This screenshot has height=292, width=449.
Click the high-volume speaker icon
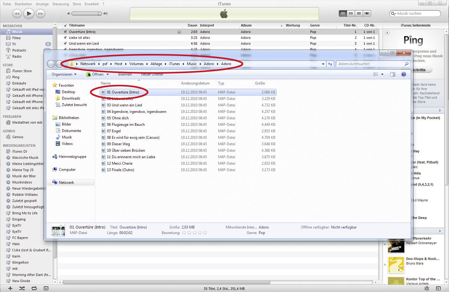point(106,14)
